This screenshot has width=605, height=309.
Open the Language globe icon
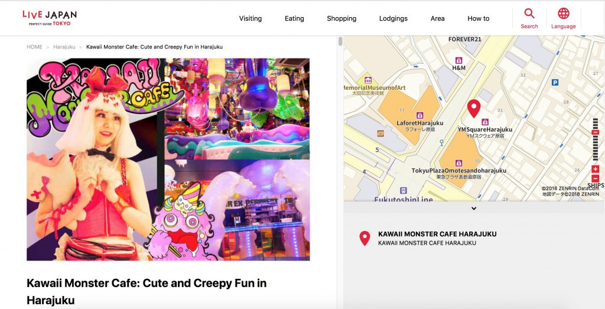[x=563, y=14]
